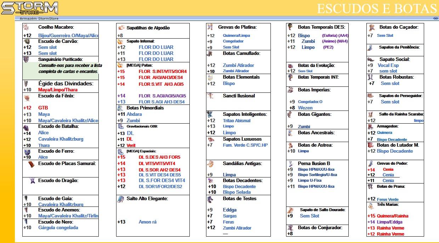Click the Botas do Conjurador icon

coord(290,228)
